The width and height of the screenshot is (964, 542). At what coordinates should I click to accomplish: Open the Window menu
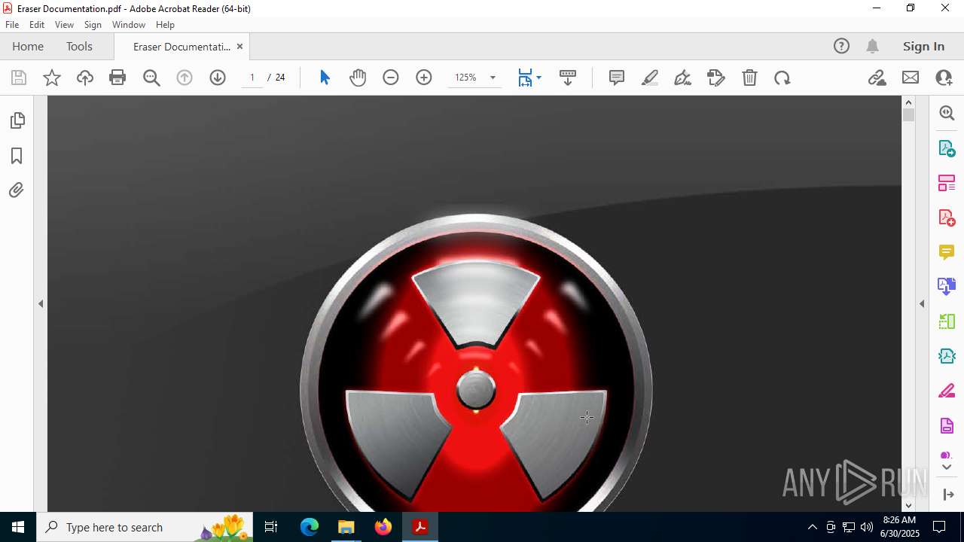[129, 25]
